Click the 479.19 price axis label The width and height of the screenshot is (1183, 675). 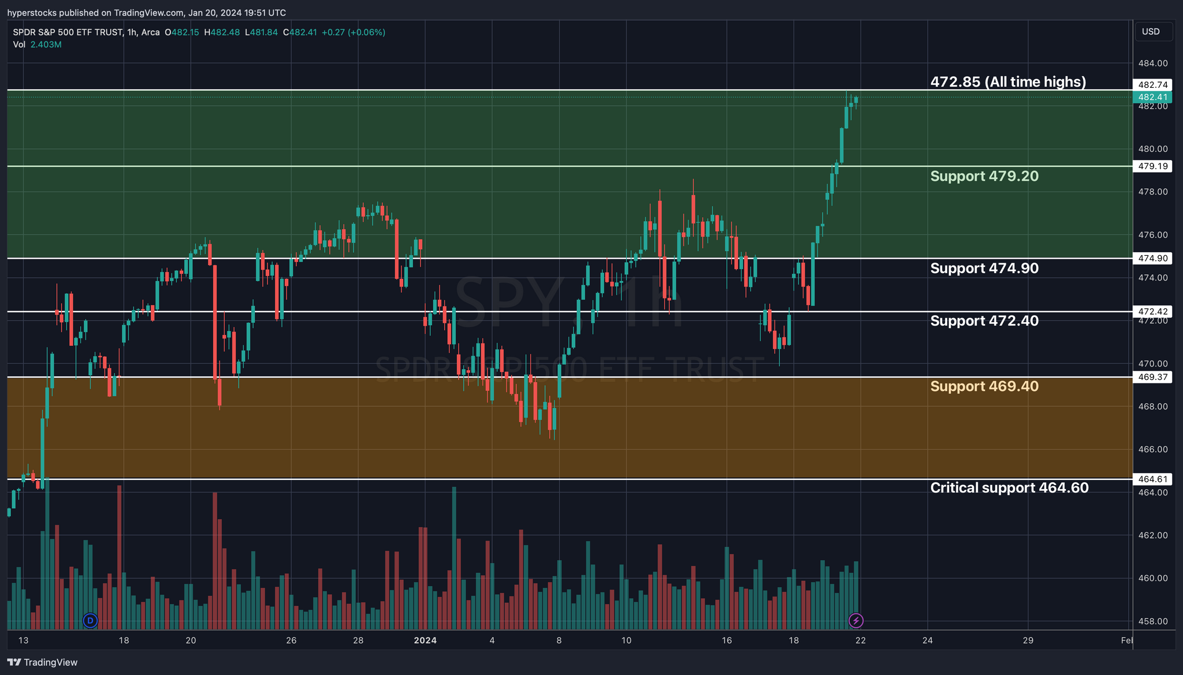click(x=1152, y=166)
